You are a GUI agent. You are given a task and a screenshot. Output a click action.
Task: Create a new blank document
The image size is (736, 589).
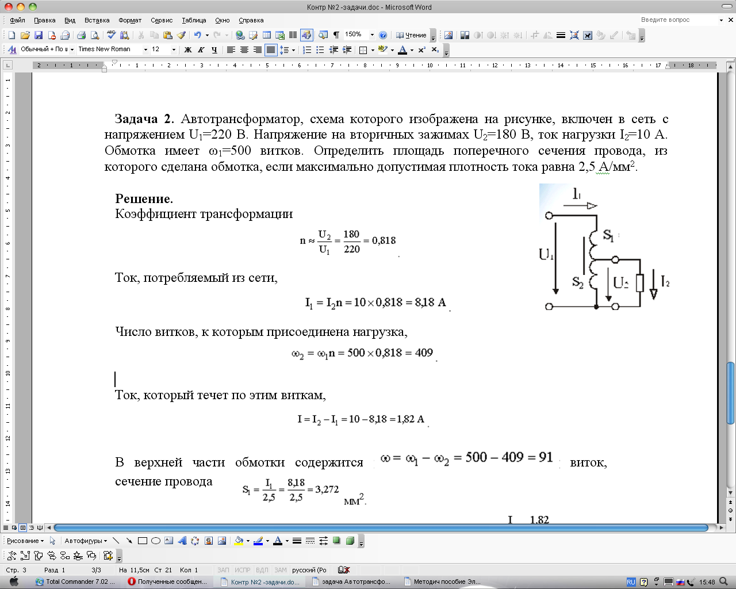(11, 35)
